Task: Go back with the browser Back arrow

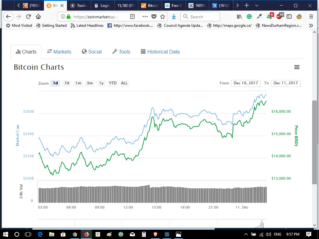Action: (x=8, y=17)
